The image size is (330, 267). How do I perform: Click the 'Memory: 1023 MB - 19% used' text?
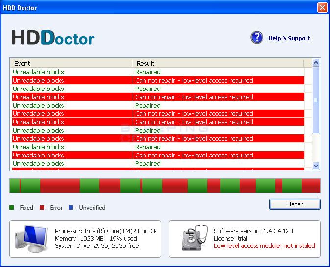[96, 239]
